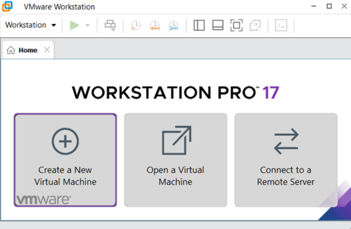The image size is (351, 229).
Task: Click the house icon on Home tab
Action: [x=11, y=50]
